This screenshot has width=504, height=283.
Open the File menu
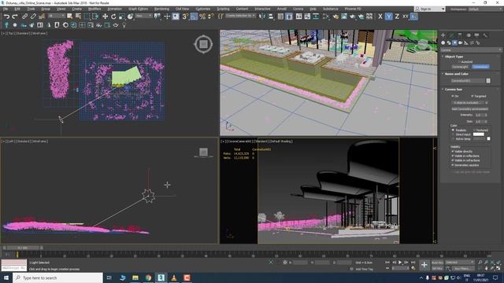6,9
